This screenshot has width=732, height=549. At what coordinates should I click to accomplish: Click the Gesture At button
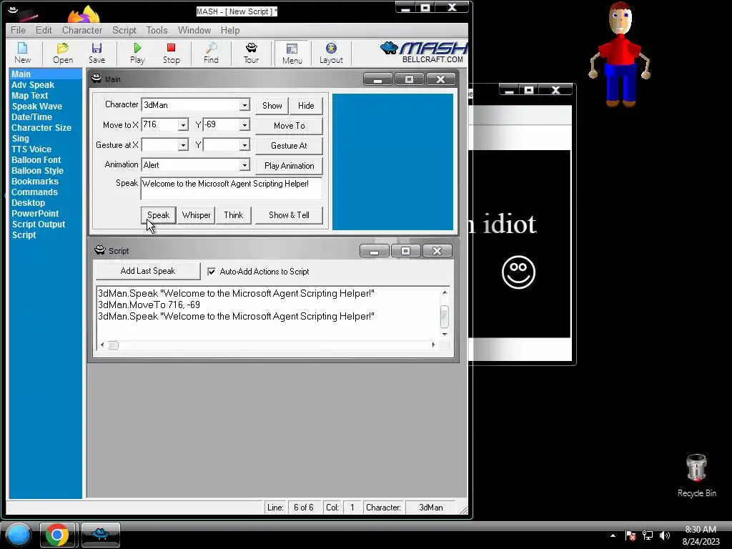[289, 146]
